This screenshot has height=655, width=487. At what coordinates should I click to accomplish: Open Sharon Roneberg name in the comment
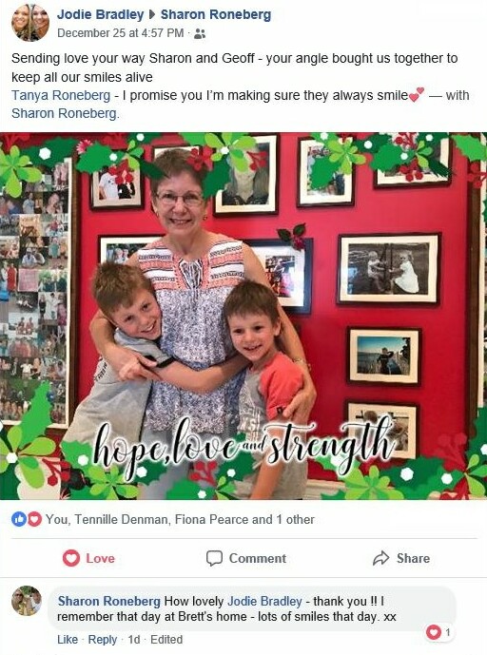(109, 602)
